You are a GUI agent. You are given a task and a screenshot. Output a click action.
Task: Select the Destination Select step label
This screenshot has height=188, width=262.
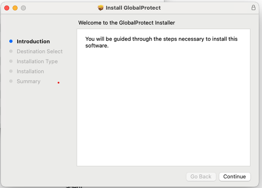click(40, 51)
